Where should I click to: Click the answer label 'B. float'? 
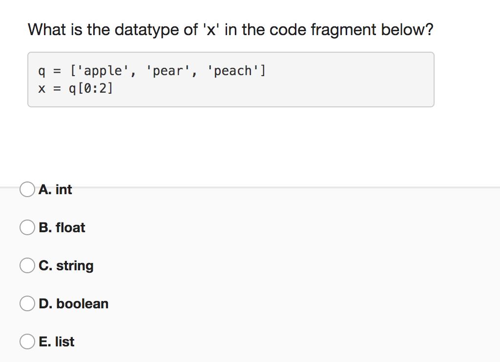click(62, 227)
